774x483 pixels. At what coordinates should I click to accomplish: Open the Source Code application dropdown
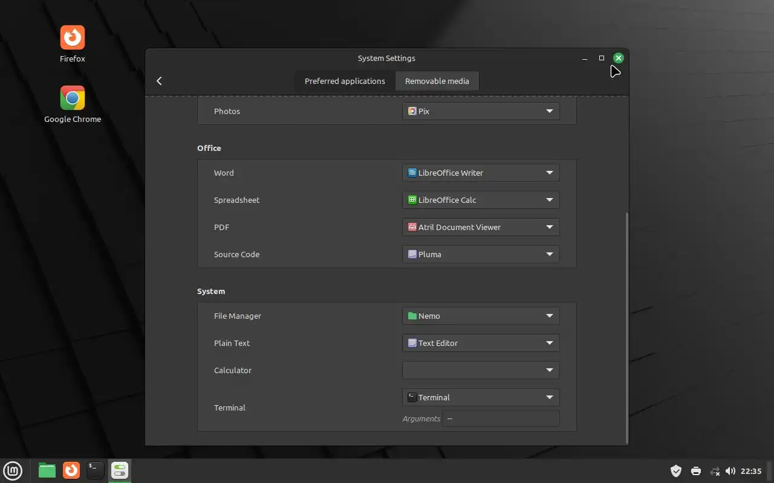coord(481,254)
